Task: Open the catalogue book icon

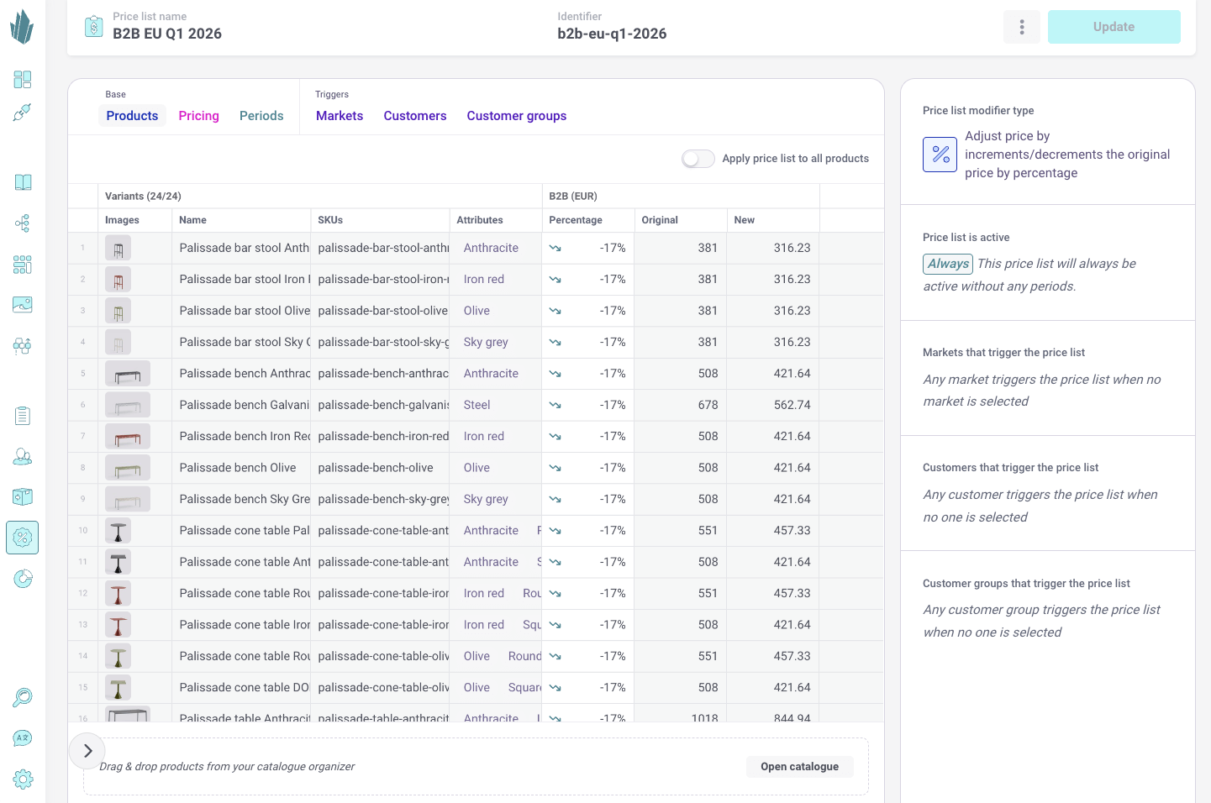Action: 23,182
